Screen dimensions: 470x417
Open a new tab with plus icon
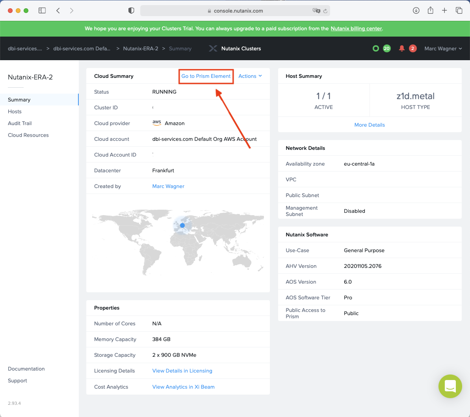[x=444, y=11]
